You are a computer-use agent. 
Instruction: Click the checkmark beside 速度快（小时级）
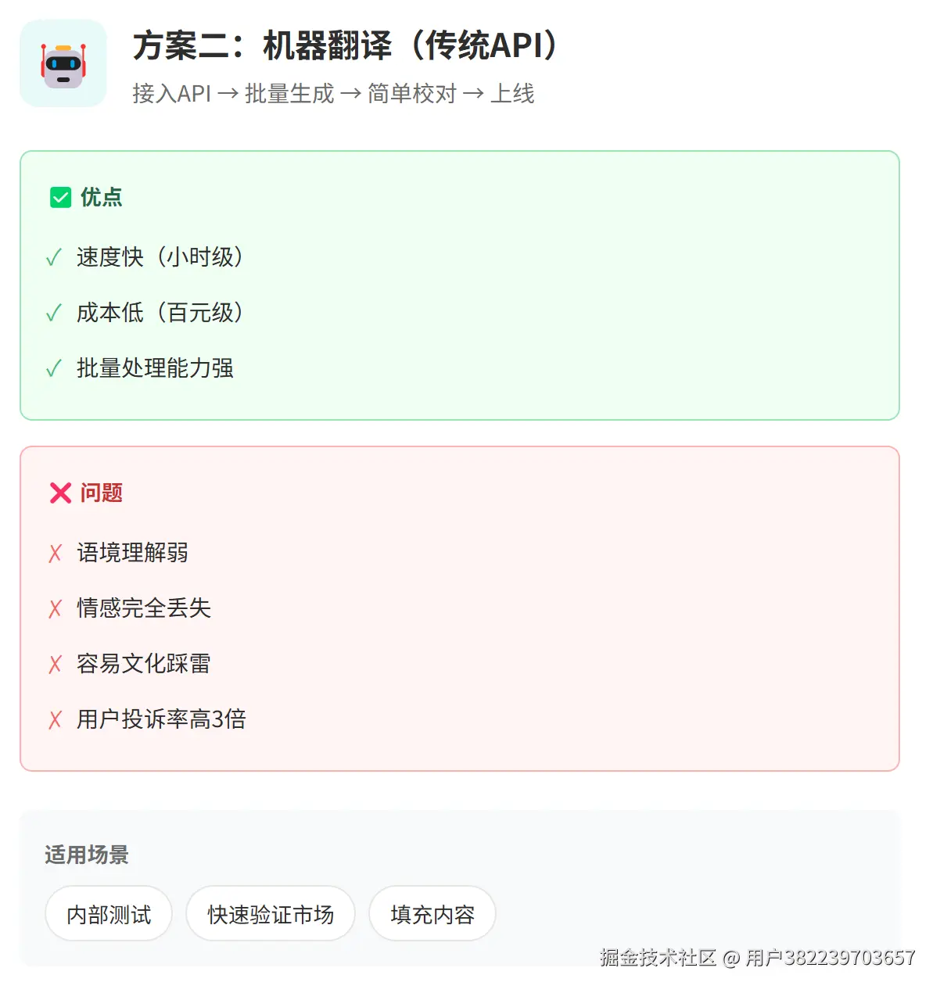(53, 257)
